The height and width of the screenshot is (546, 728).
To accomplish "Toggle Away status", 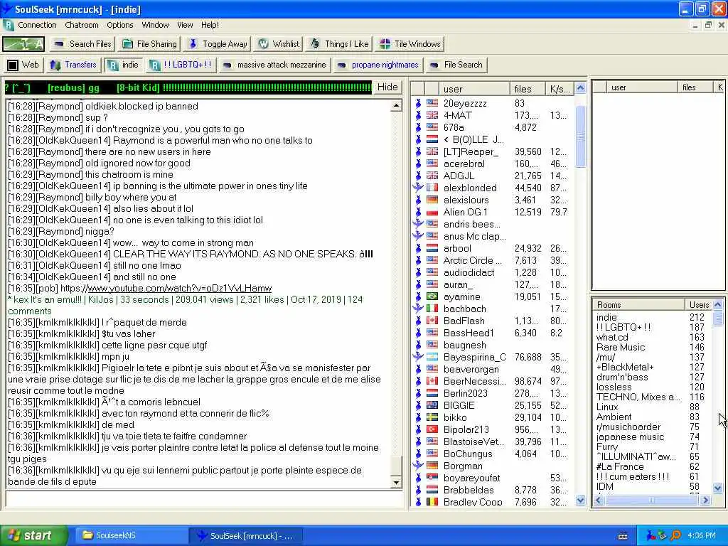I will tap(218, 44).
